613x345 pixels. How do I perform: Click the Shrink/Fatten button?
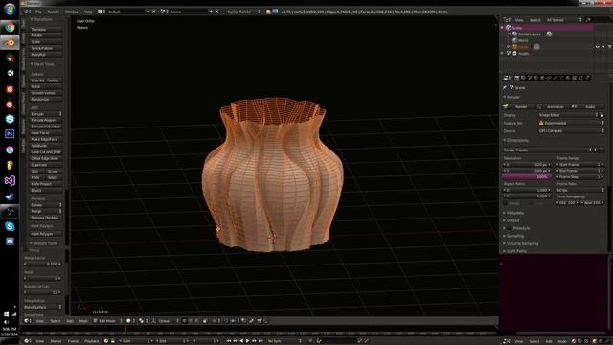point(46,48)
